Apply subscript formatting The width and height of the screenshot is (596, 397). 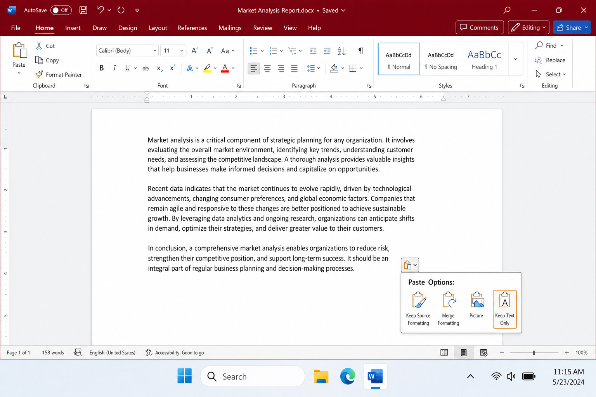[159, 68]
